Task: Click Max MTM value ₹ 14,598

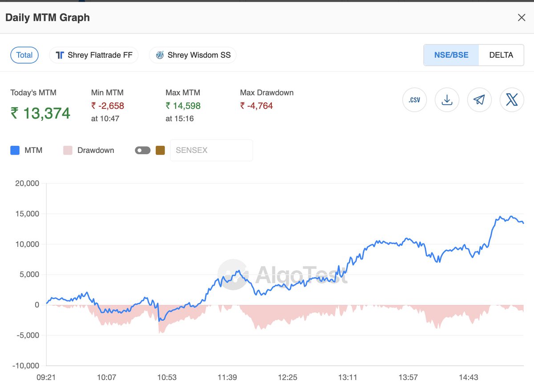Action: 183,106
